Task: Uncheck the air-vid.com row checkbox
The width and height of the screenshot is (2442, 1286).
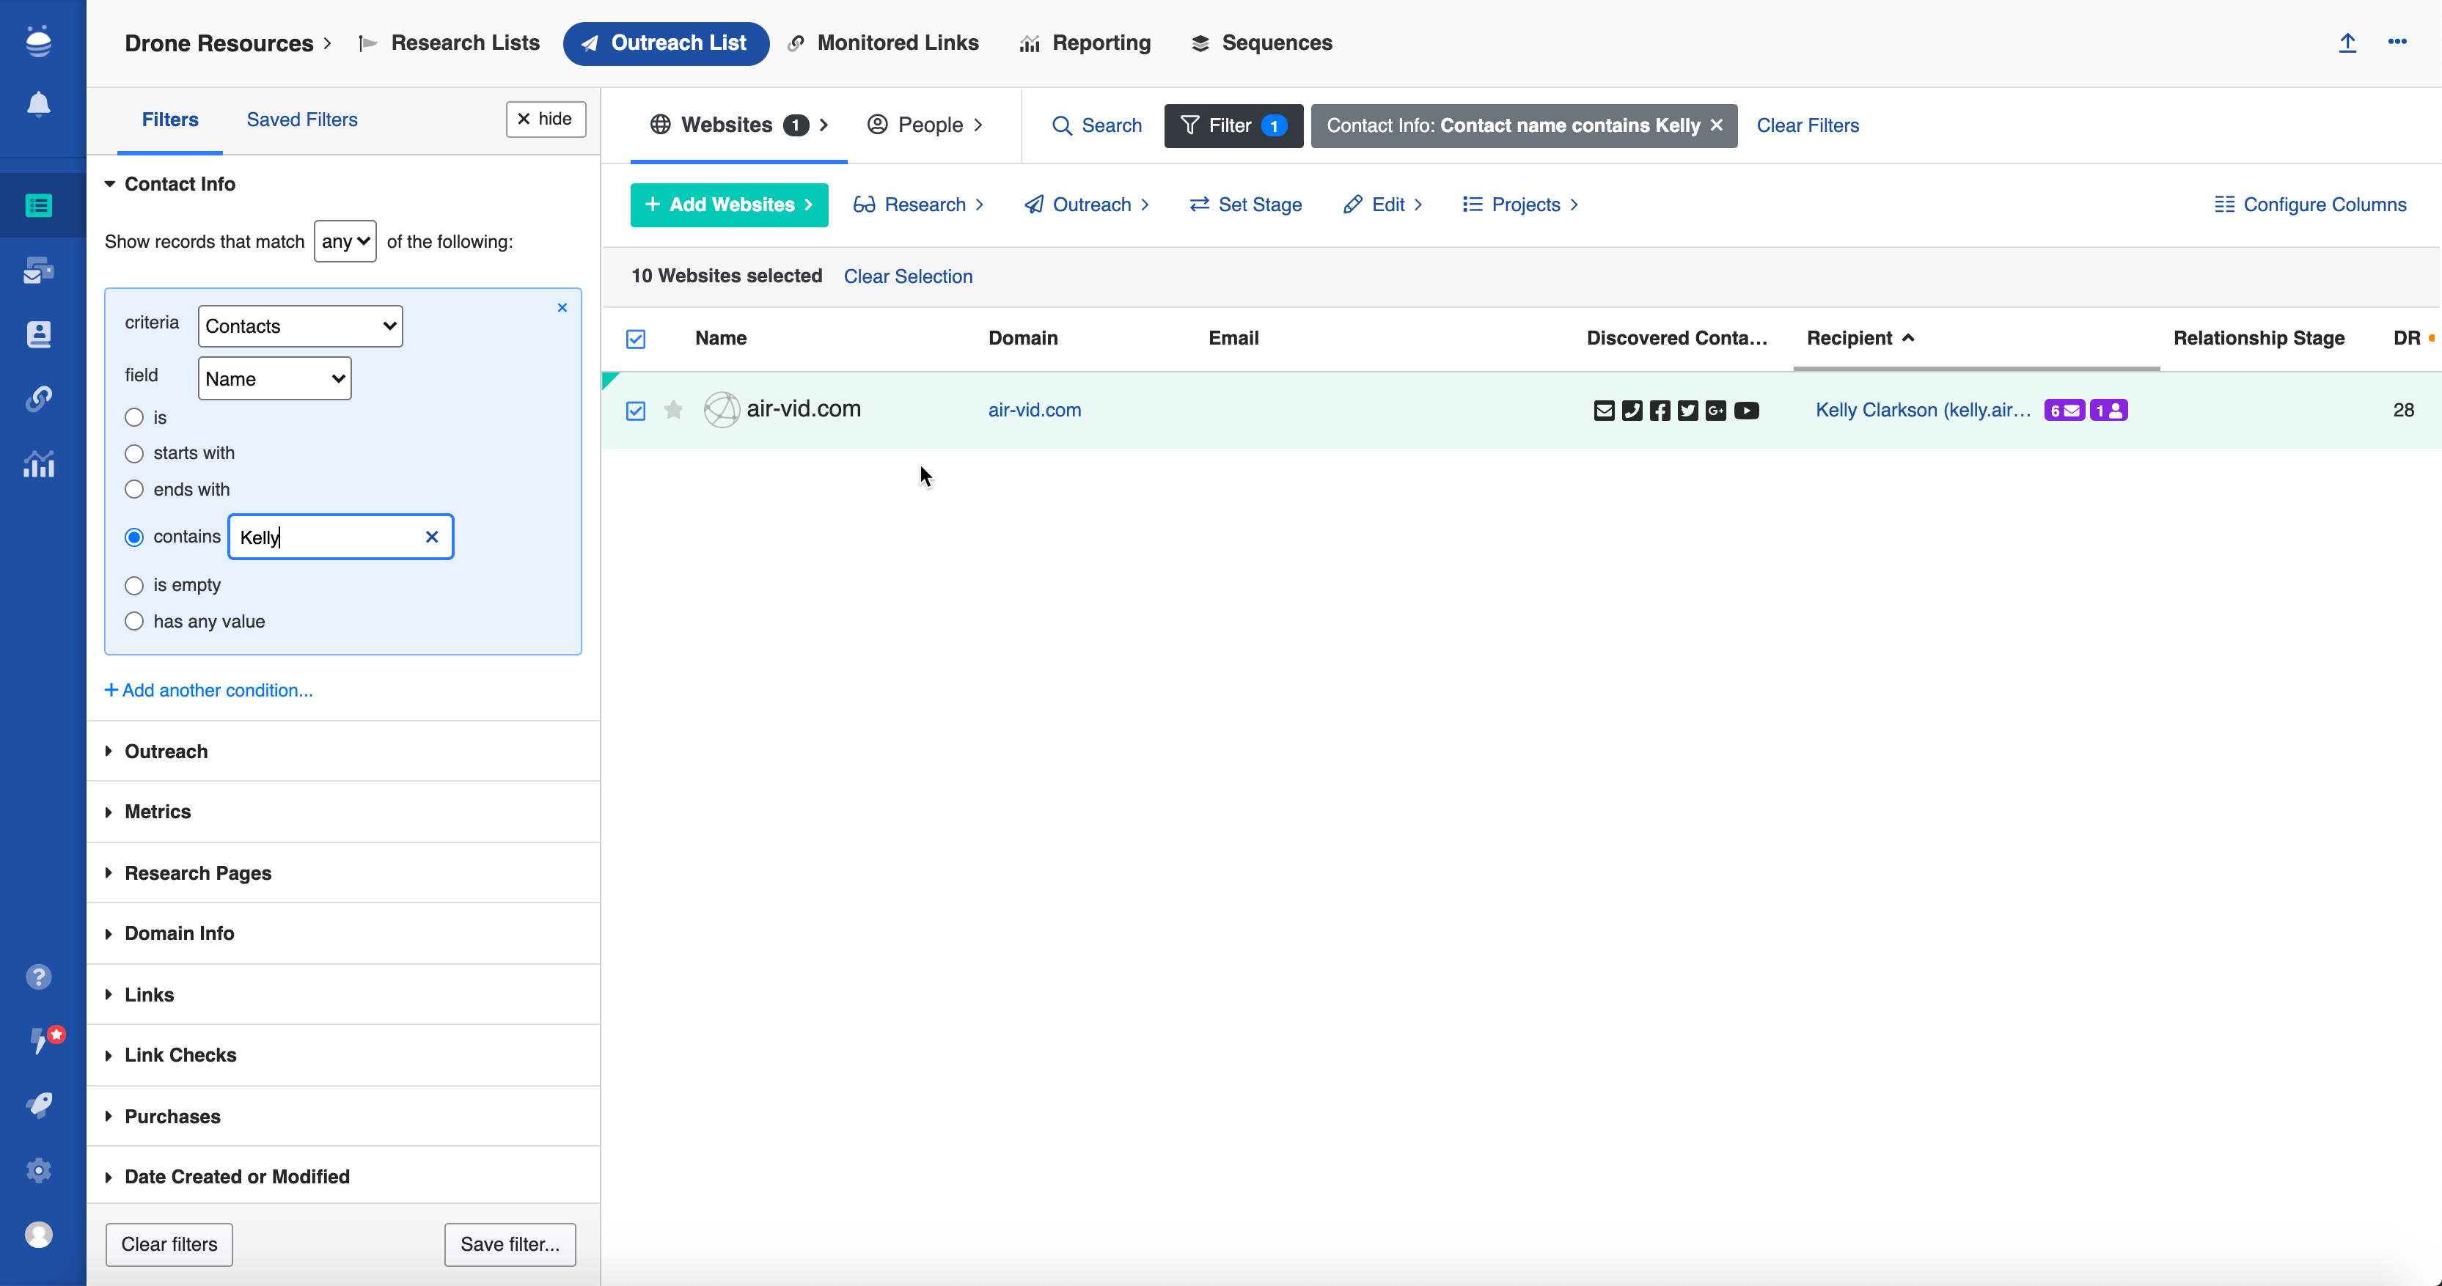Action: pos(636,411)
